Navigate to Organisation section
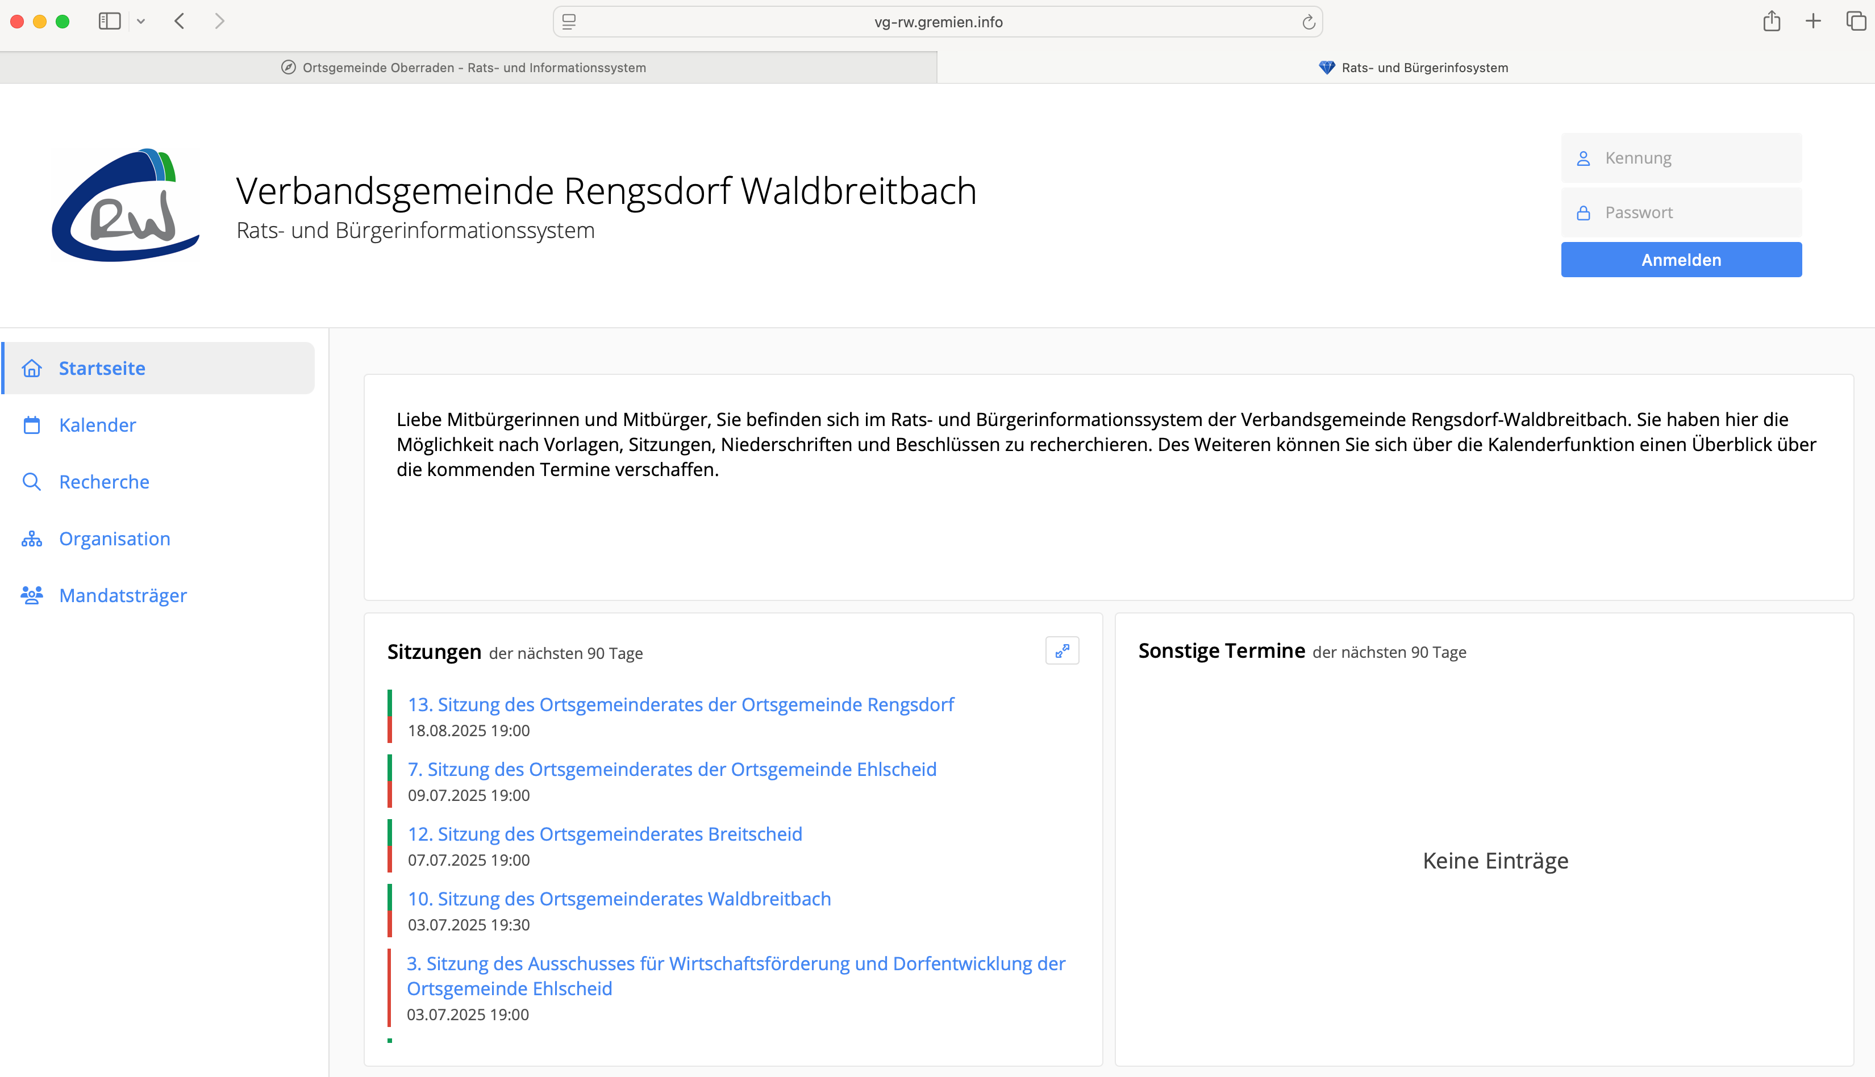Image resolution: width=1875 pixels, height=1077 pixels. [114, 538]
